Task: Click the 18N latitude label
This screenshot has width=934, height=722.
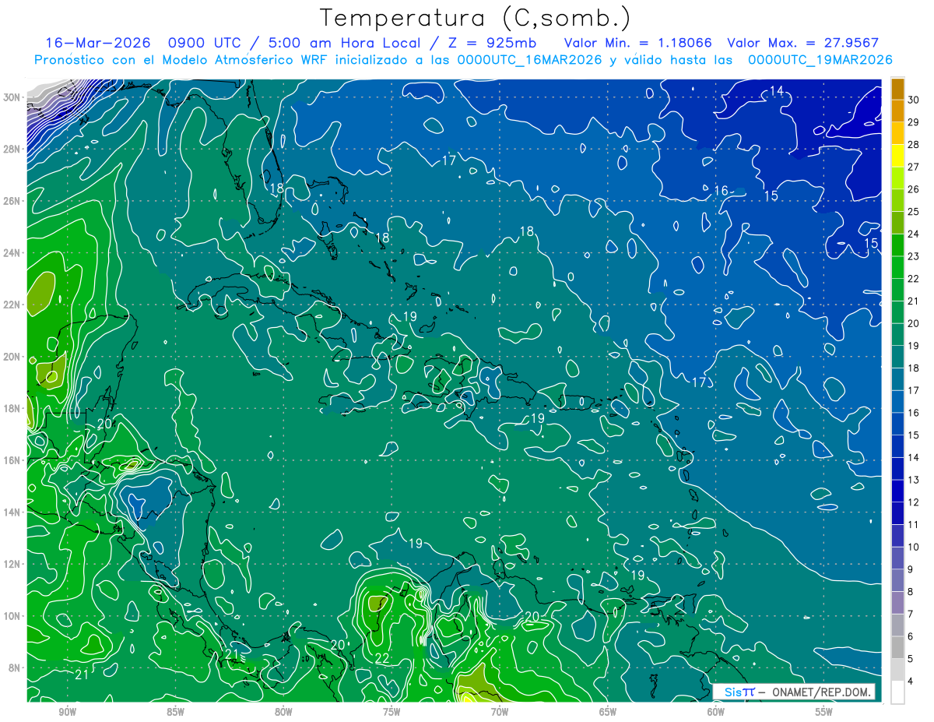Action: point(12,408)
